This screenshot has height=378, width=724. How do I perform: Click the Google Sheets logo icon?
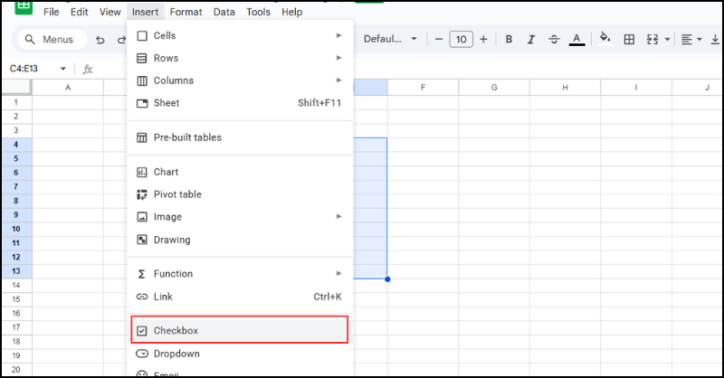coord(24,7)
